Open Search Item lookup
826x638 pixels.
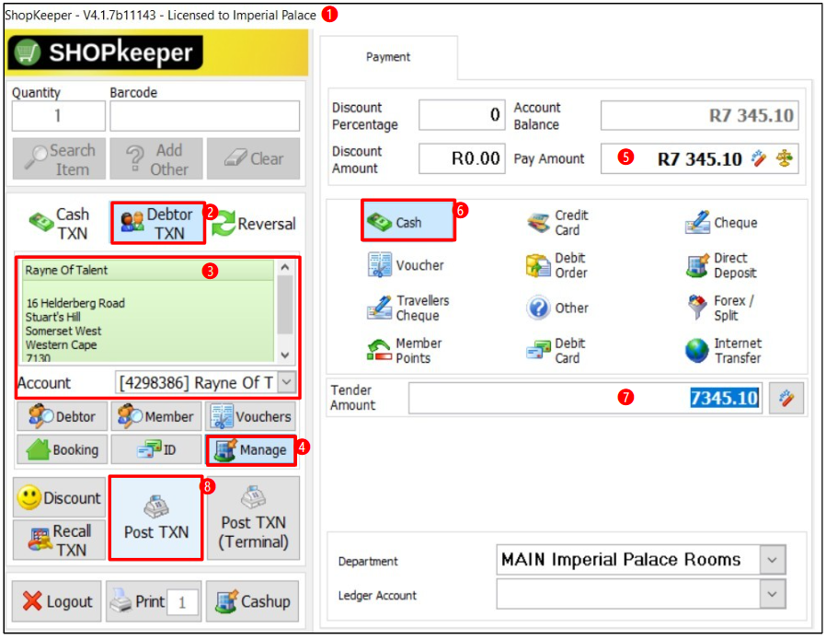pyautogui.click(x=59, y=159)
